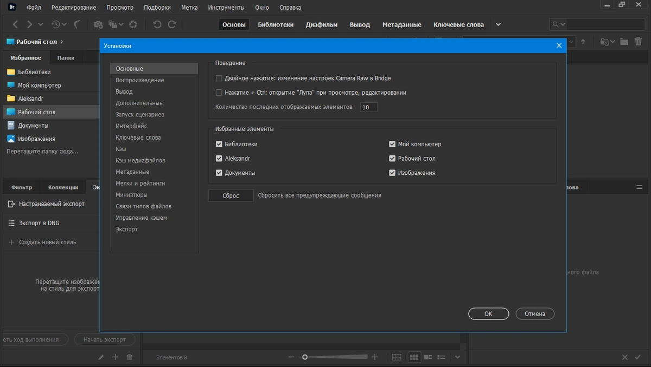Rotate 90° counterclockwise icon
Screen dimensions: 651x367
(x=157, y=24)
